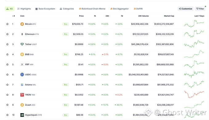The width and height of the screenshot is (209, 120).
Task: Click the Ethereum diamond logo icon
Action: pyautogui.click(x=22, y=34)
